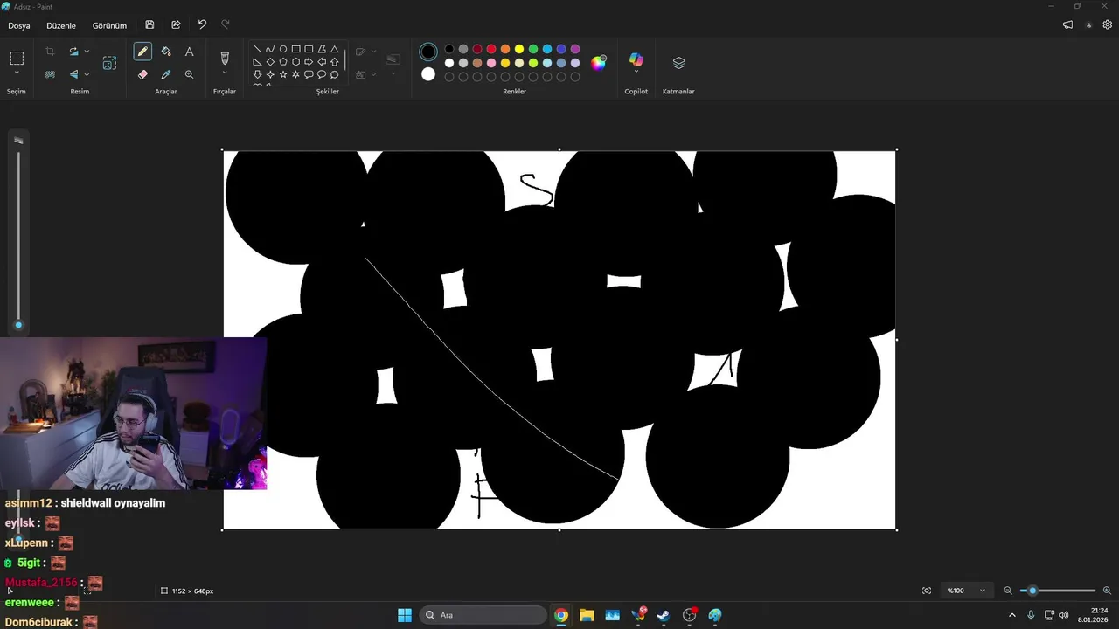Expand the Rotate options arrow

tap(87, 52)
